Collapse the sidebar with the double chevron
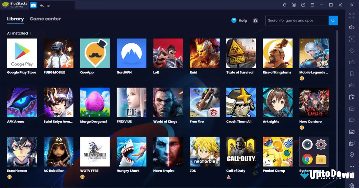 (352, 4)
